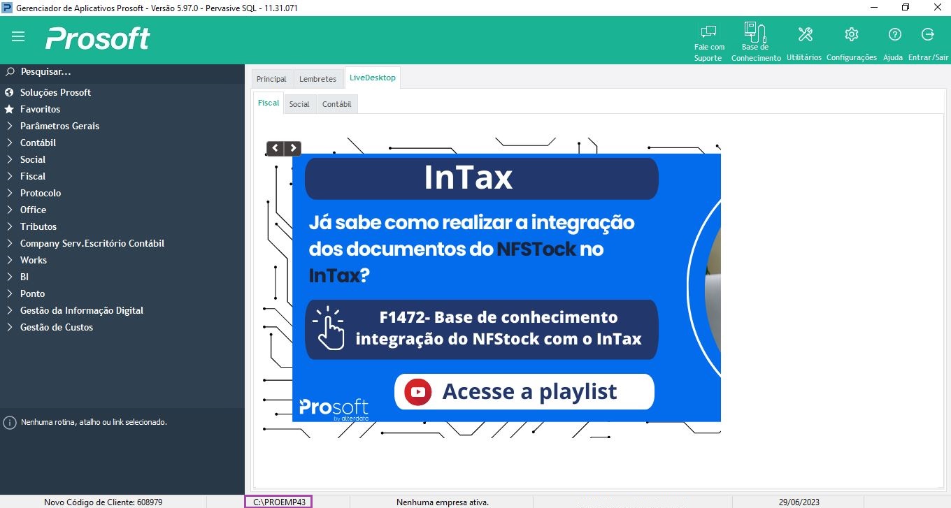Select Gestão da Informação Digital item
The width and height of the screenshot is (951, 508).
click(82, 310)
